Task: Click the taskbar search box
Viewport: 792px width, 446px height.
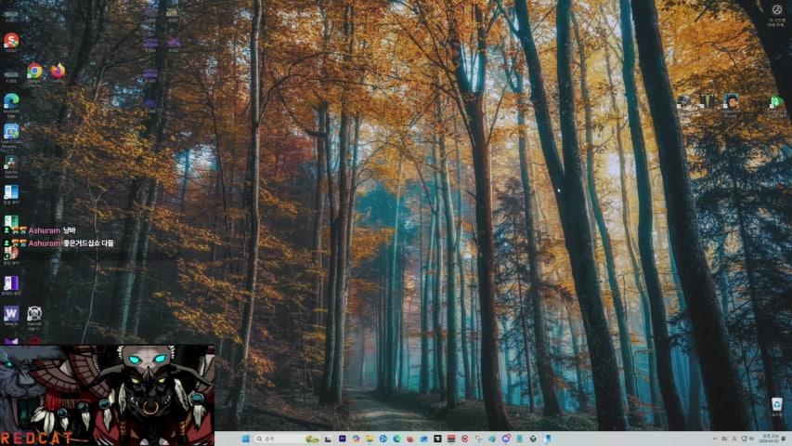Action: 279,439
